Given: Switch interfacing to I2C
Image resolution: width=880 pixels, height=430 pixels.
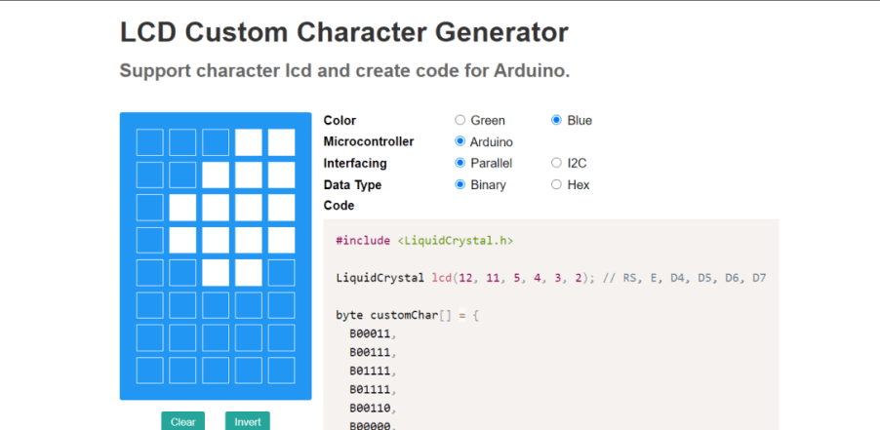Looking at the screenshot, I should [x=557, y=163].
